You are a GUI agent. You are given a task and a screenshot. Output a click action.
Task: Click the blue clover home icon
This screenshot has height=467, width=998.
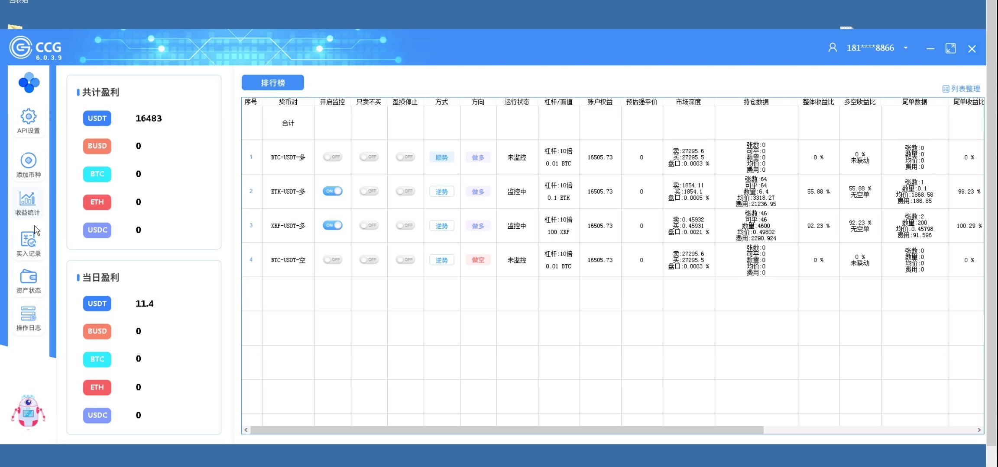pos(29,82)
